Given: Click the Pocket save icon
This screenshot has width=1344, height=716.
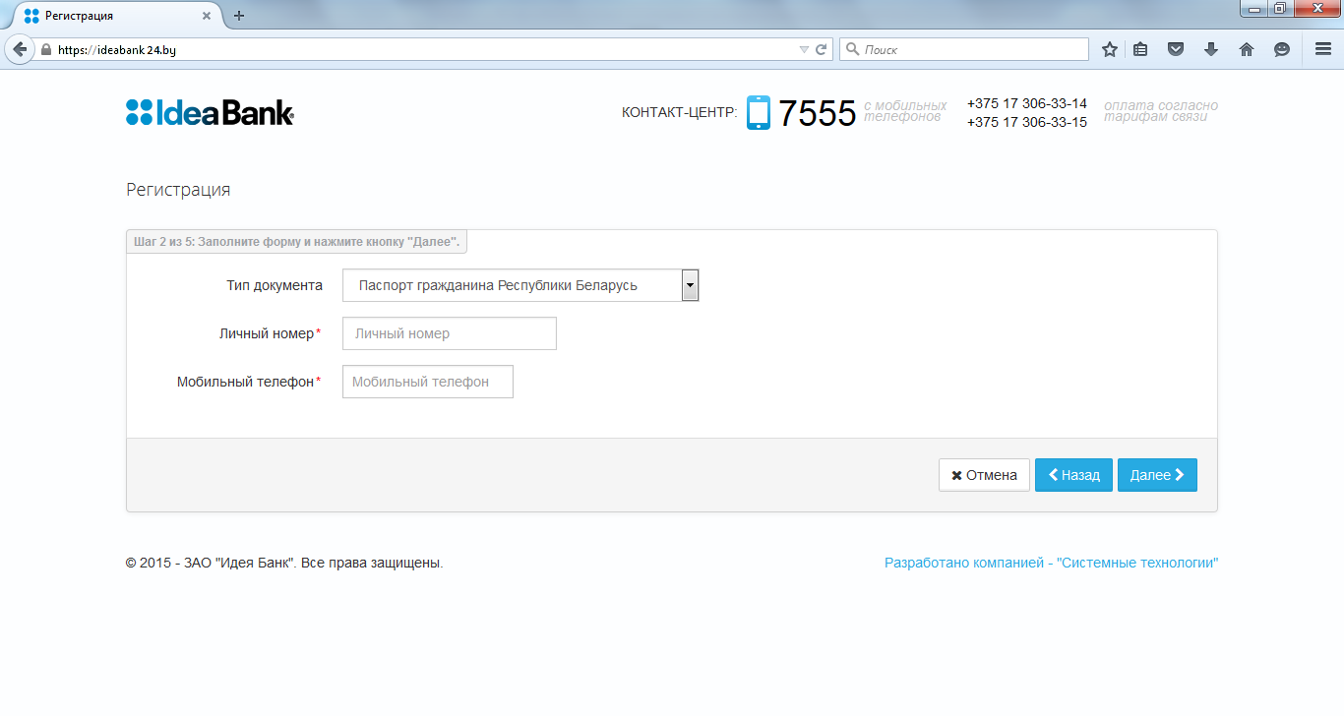Looking at the screenshot, I should (x=1175, y=49).
